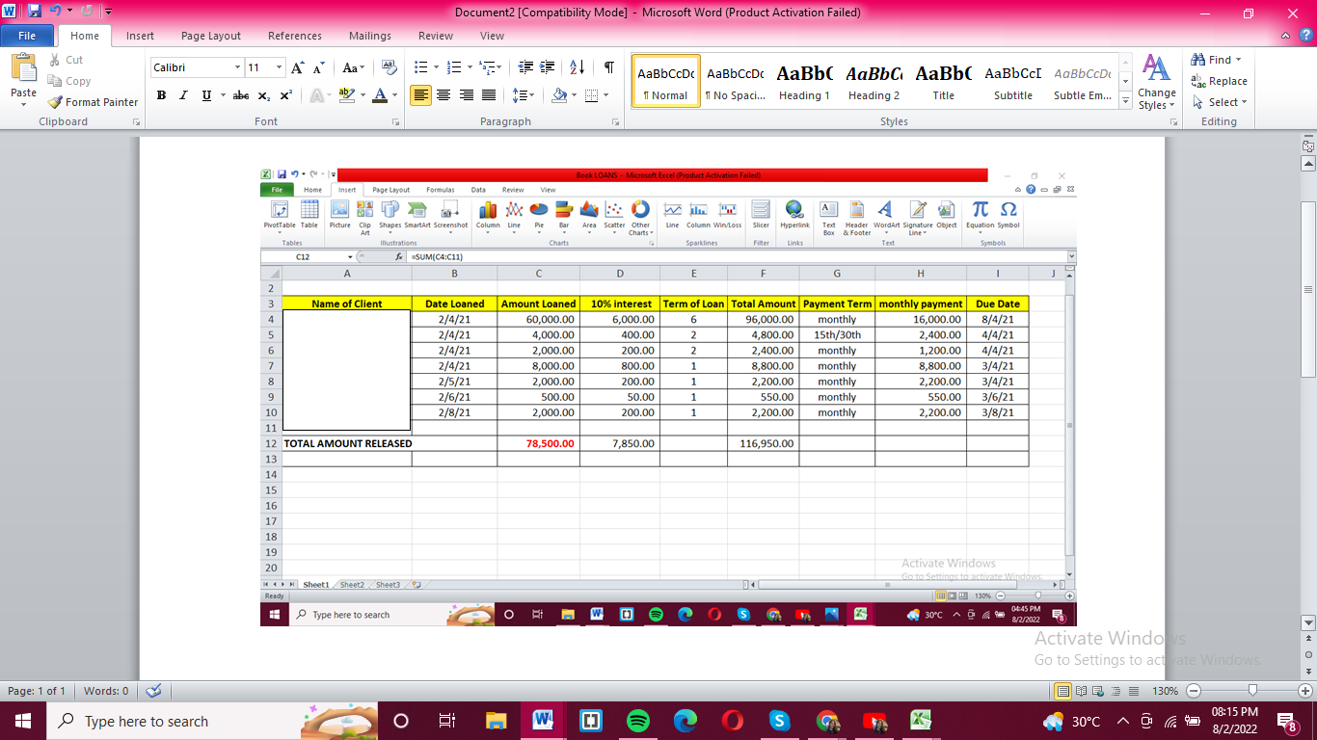Toggle Superscript formatting

click(286, 95)
